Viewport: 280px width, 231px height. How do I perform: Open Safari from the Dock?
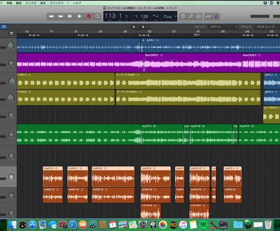pyautogui.click(x=72, y=225)
